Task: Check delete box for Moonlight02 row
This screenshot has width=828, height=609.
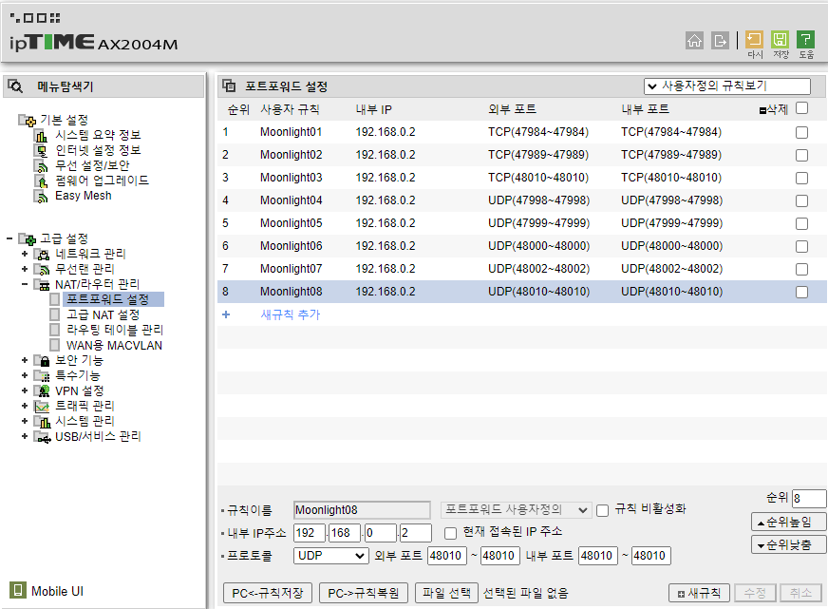Action: click(x=801, y=155)
